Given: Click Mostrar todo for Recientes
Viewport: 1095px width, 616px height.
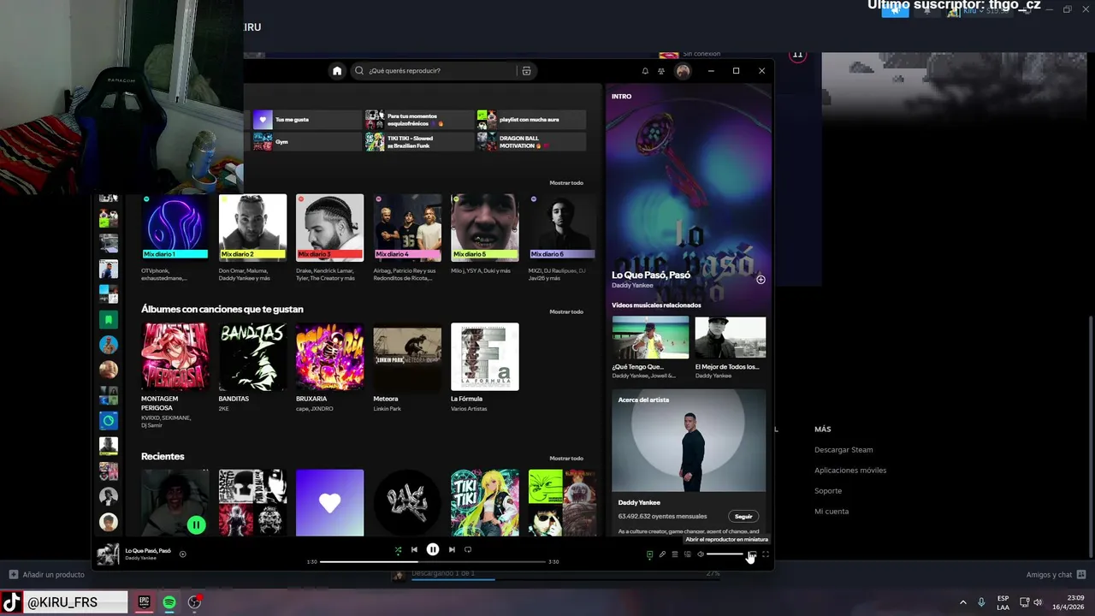Looking at the screenshot, I should [566, 458].
